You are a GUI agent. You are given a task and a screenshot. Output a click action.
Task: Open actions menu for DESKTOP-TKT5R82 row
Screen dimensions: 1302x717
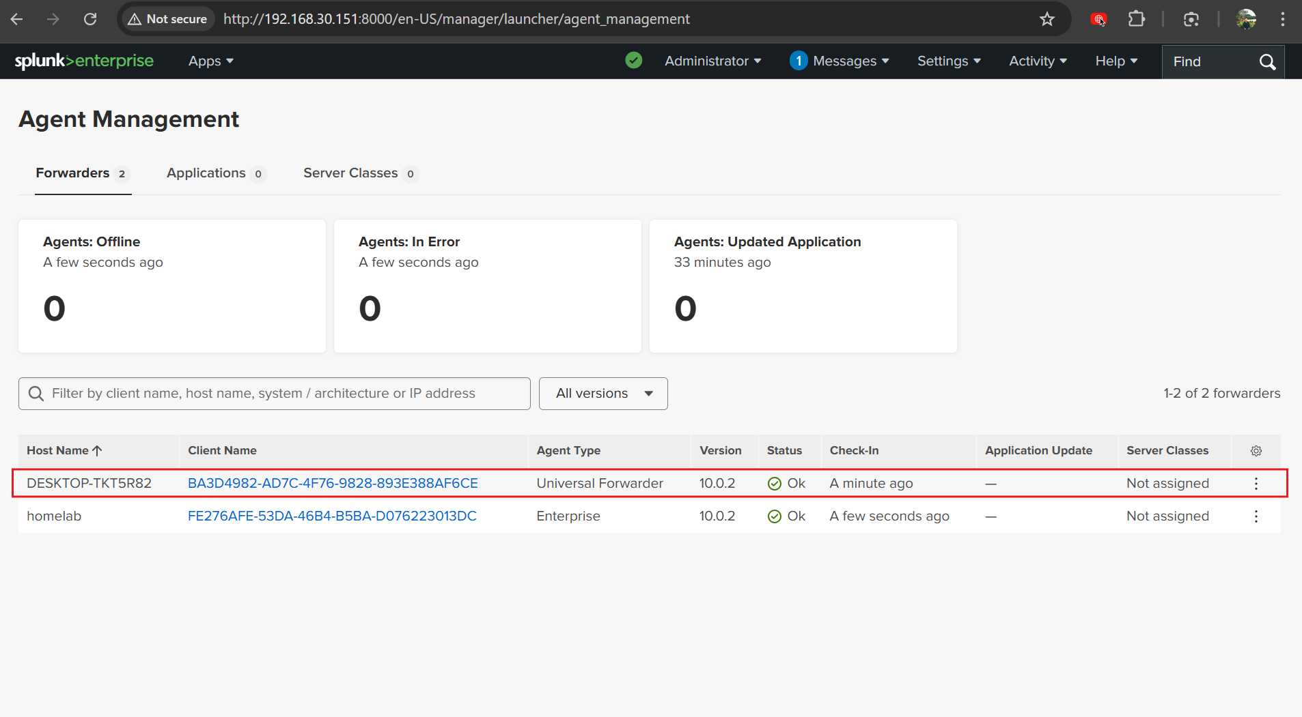pyautogui.click(x=1256, y=484)
